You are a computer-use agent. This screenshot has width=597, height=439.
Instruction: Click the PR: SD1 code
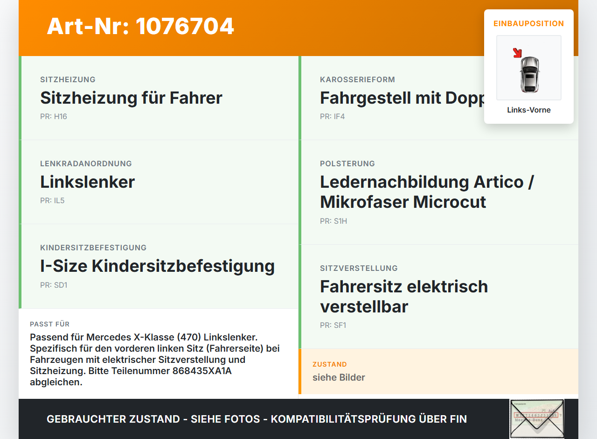click(54, 285)
